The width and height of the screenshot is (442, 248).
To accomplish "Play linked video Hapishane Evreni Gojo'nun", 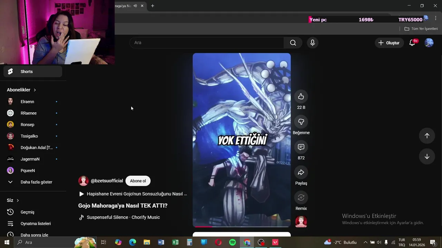I will point(133,194).
